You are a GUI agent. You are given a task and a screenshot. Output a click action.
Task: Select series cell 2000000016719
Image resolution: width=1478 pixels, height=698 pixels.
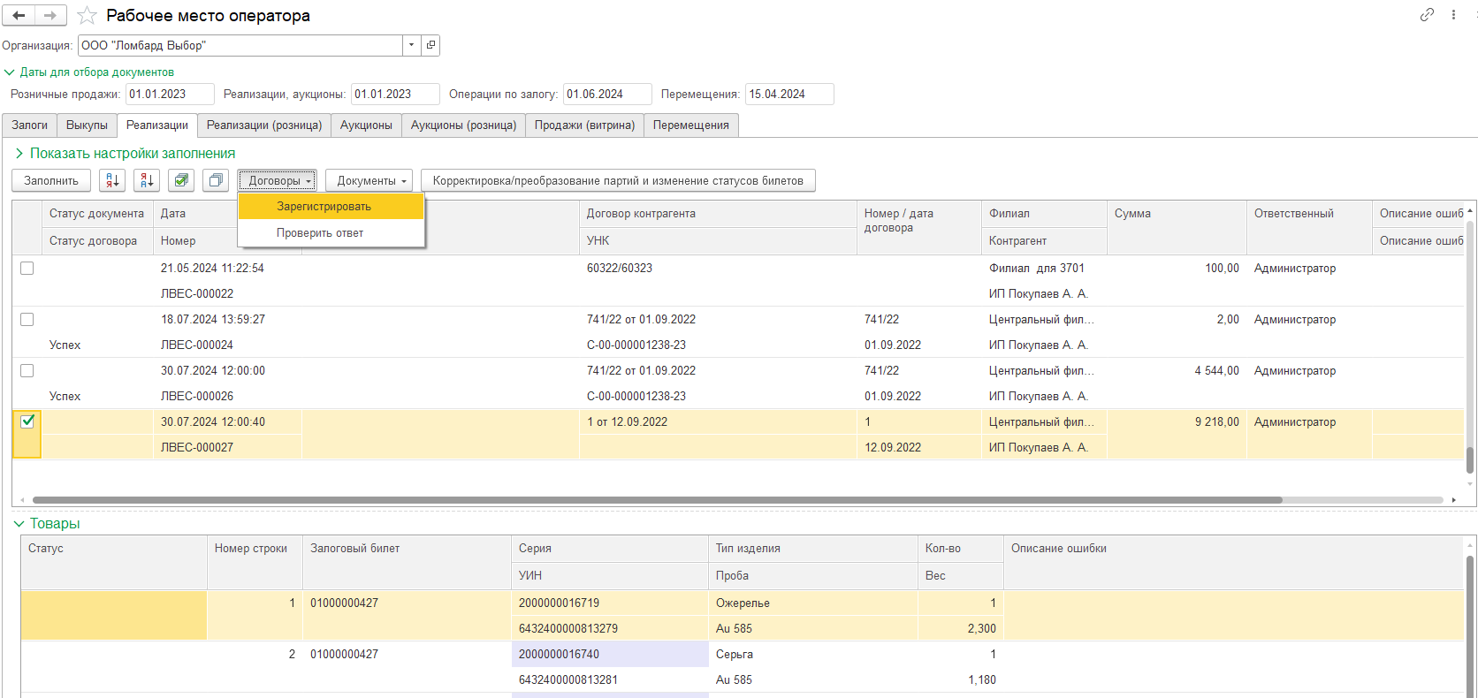(x=610, y=603)
